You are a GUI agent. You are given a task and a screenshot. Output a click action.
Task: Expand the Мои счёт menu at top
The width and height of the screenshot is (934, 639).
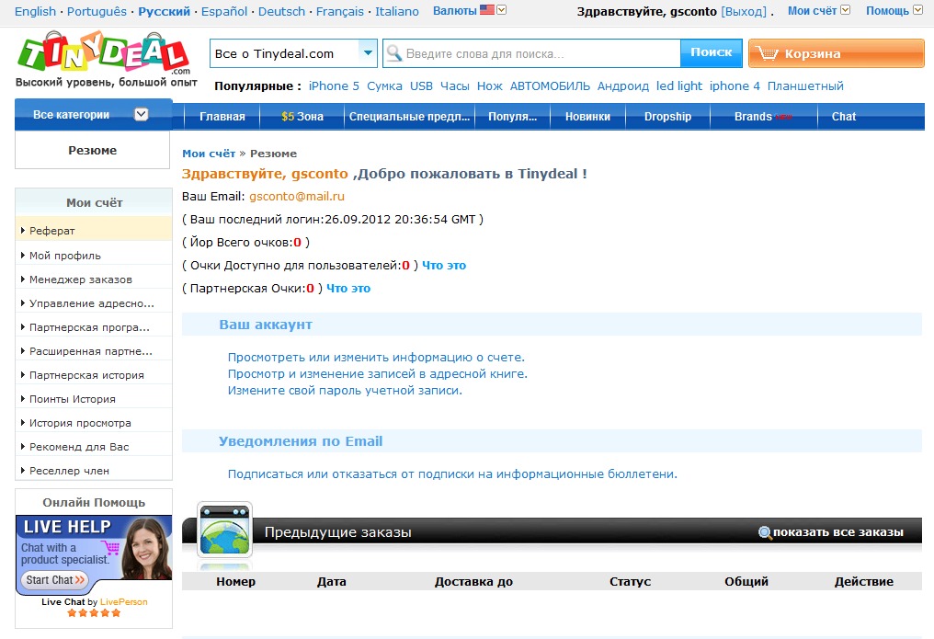818,11
